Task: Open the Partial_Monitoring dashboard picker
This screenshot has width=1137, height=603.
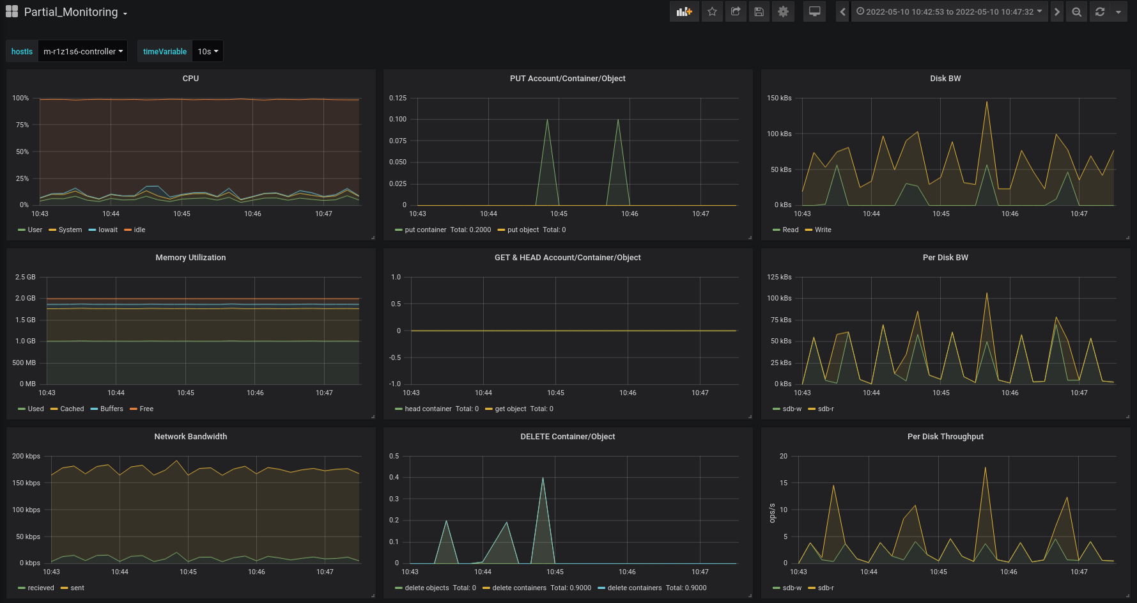Action: click(71, 12)
